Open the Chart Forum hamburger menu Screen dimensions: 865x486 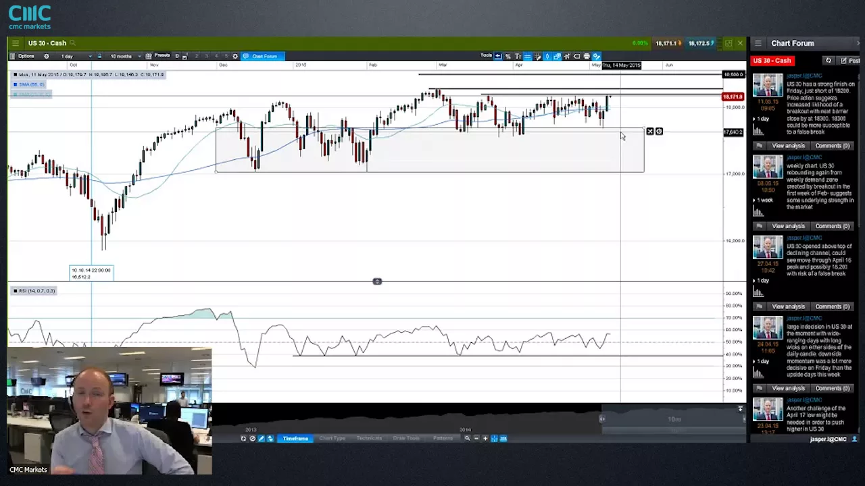pos(758,43)
